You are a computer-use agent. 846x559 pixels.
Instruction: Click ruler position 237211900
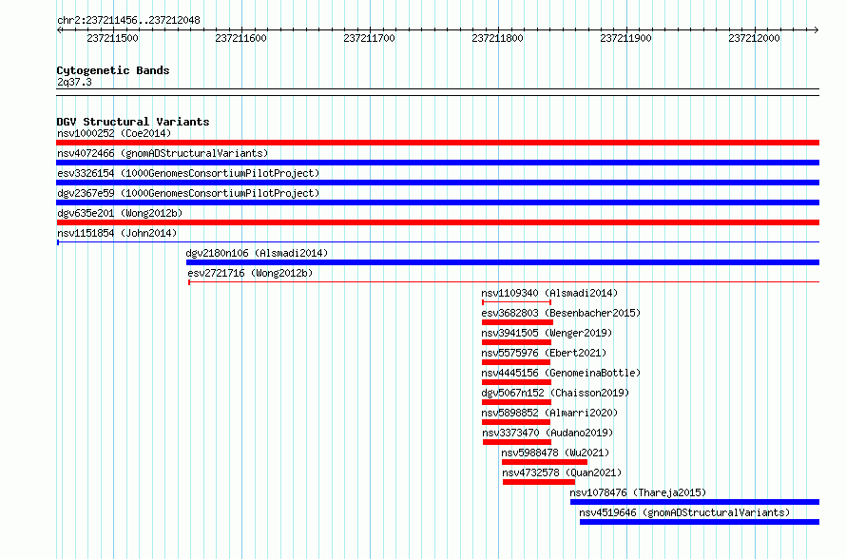625,38
